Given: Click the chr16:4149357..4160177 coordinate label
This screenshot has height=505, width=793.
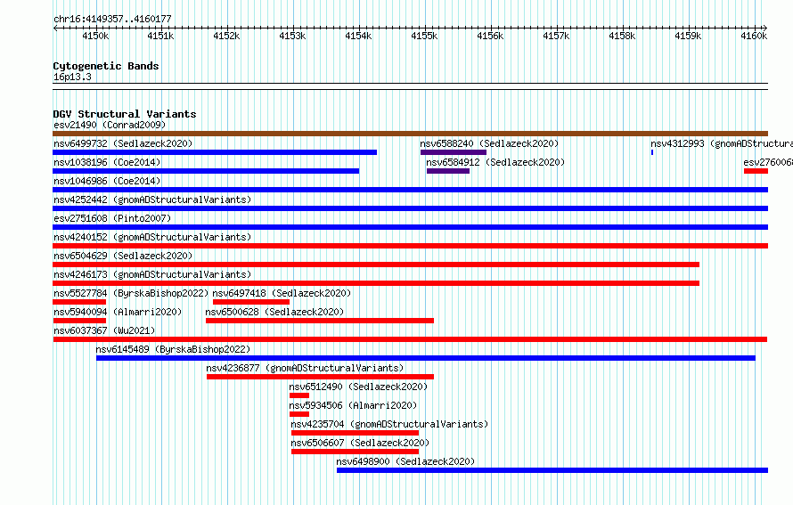Looking at the screenshot, I should pos(112,19).
